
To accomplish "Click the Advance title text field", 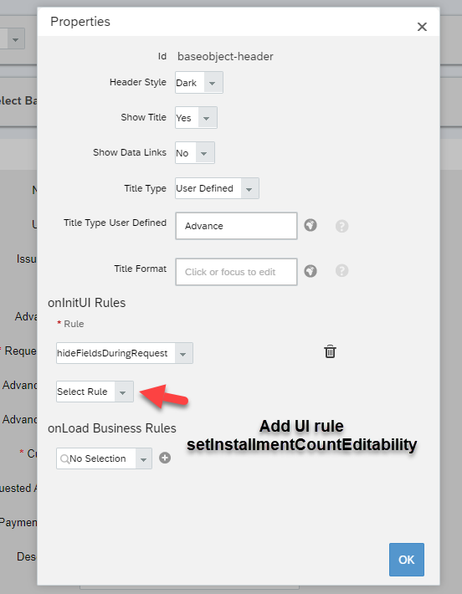I will tap(236, 226).
